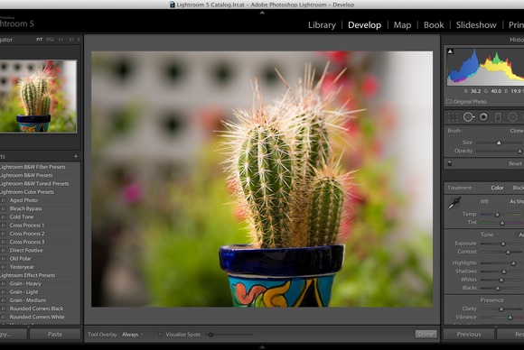Click the Direct Positive preset icon
Image resolution: width=524 pixels, height=350 pixels.
[4, 250]
